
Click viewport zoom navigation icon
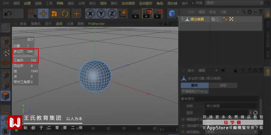click(165, 23)
